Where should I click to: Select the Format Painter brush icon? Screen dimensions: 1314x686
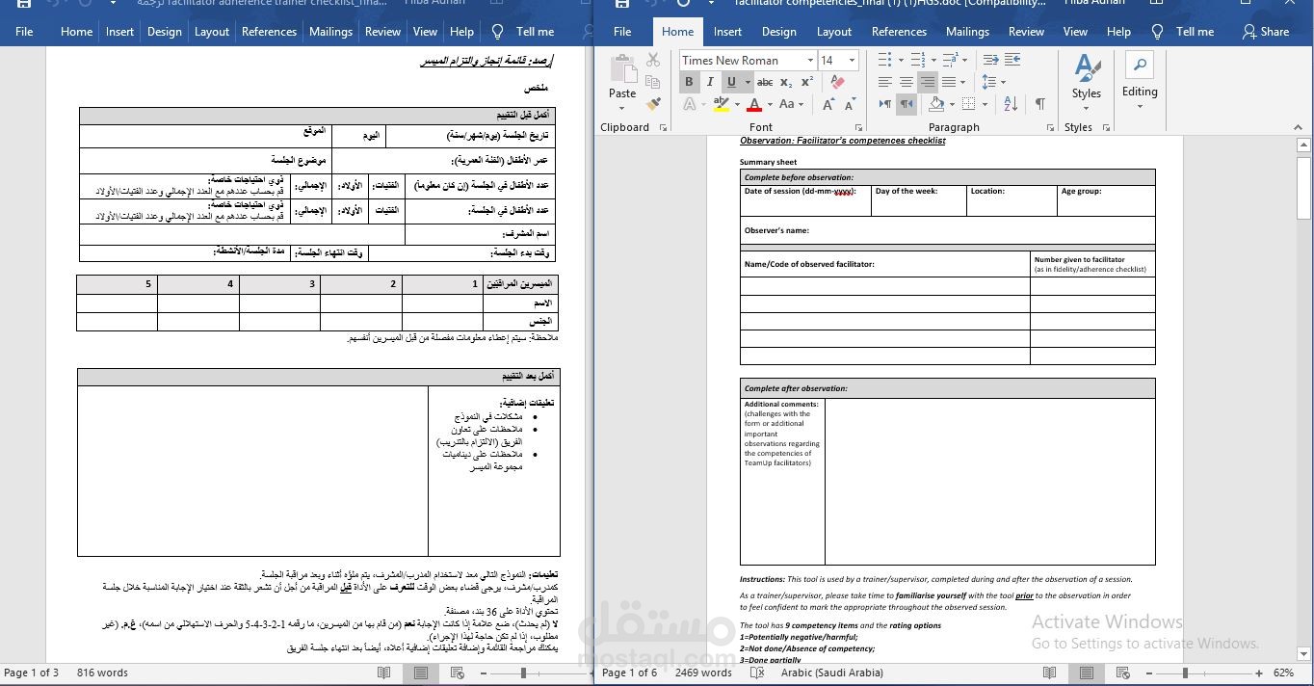coord(653,104)
